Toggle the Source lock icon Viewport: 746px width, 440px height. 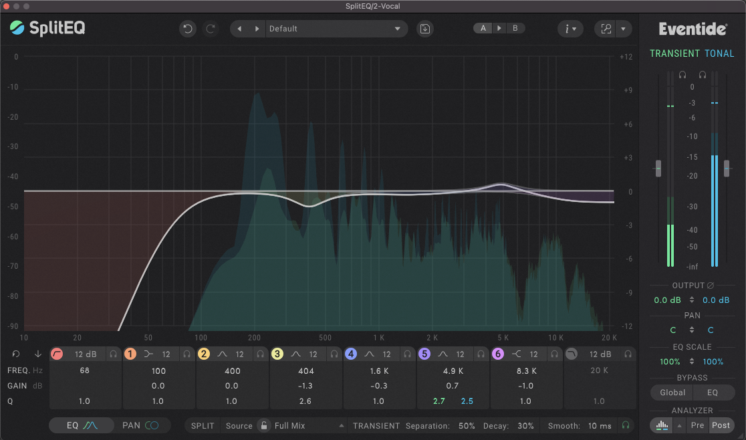(263, 425)
